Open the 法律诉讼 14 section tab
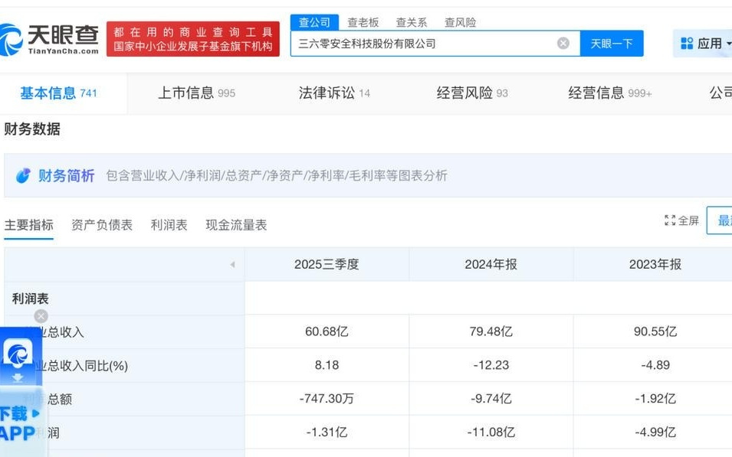The image size is (732, 457). (329, 93)
